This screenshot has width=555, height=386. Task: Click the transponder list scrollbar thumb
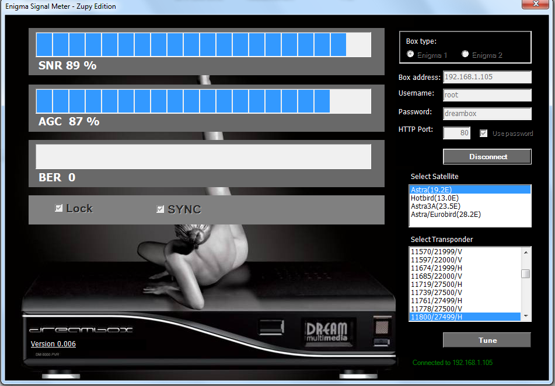(526, 273)
